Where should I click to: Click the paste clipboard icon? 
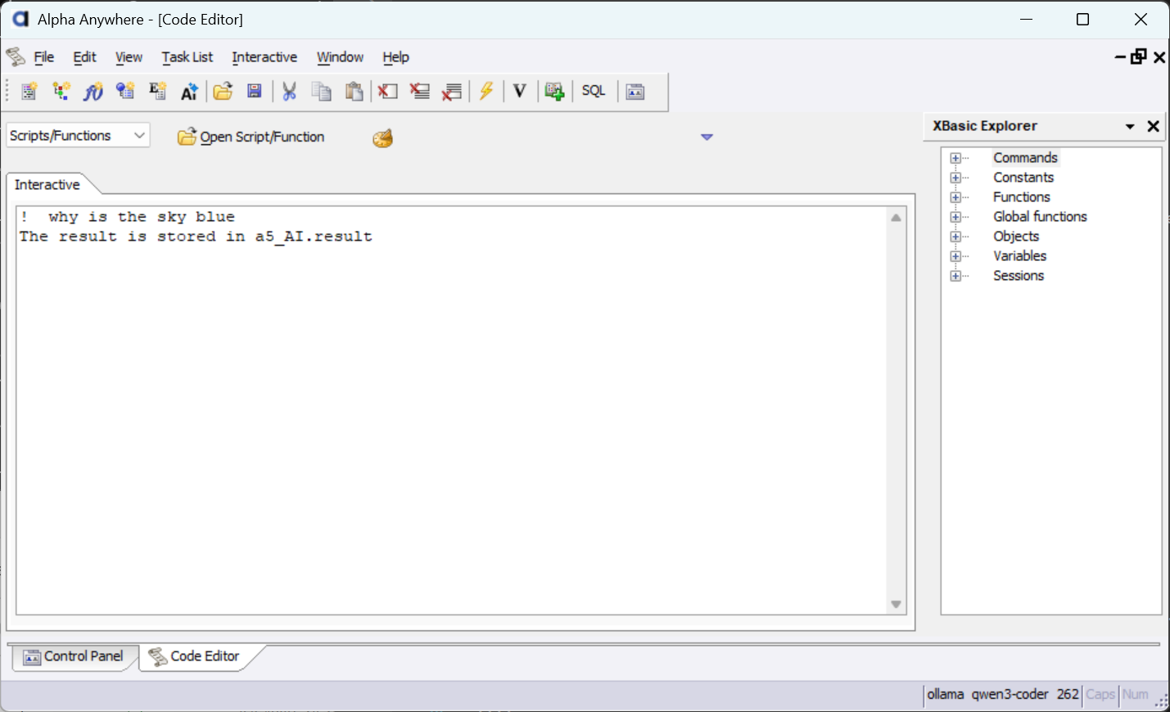354,92
